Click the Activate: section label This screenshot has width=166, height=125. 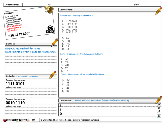point(10,76)
